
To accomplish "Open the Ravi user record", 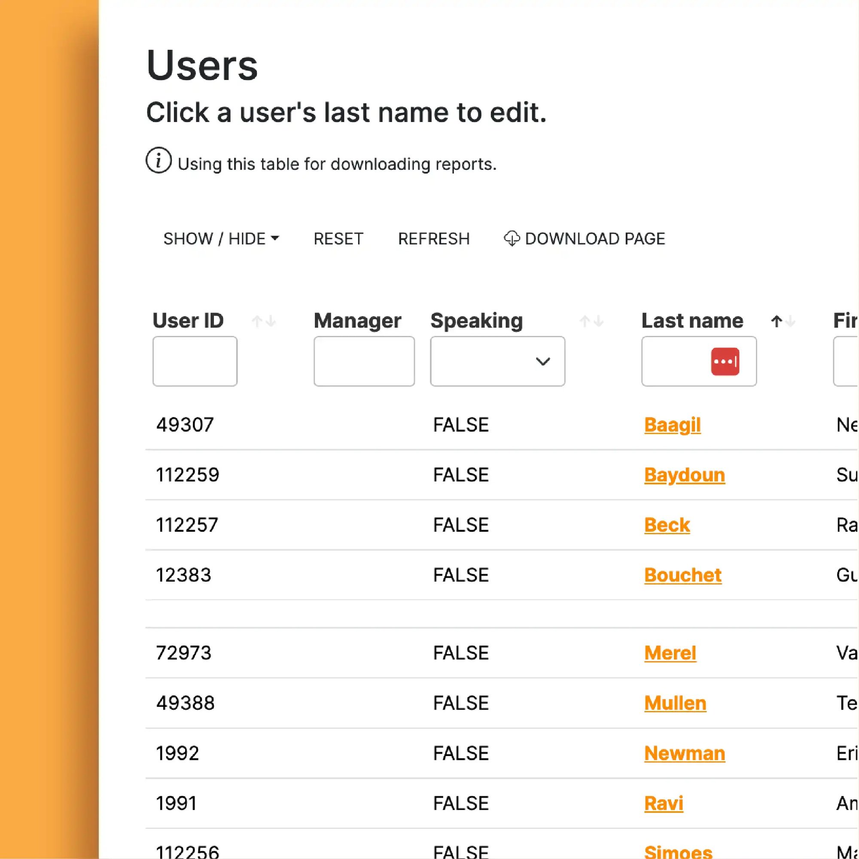I will pos(664,803).
